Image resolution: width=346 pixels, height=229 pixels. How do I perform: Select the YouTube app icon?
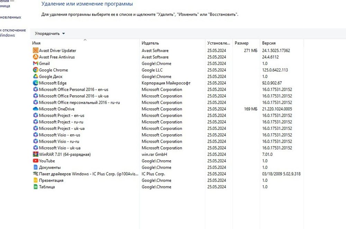click(35, 161)
